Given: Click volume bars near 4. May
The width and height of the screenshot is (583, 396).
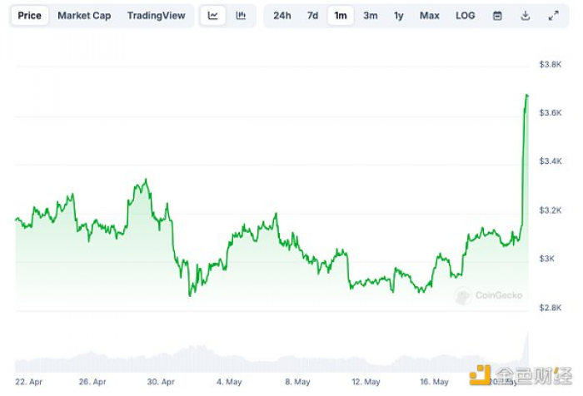Looking at the screenshot, I should click(229, 362).
